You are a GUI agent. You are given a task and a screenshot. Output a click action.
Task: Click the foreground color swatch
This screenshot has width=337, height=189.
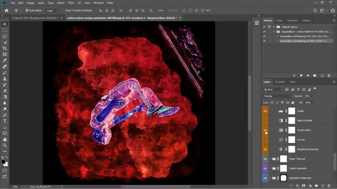tap(3, 162)
